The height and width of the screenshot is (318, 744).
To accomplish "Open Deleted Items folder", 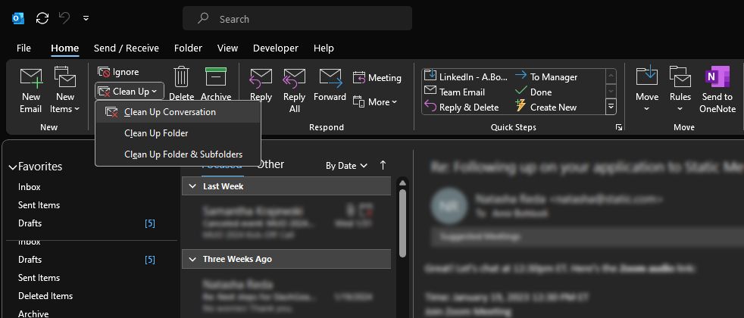I will [x=45, y=296].
